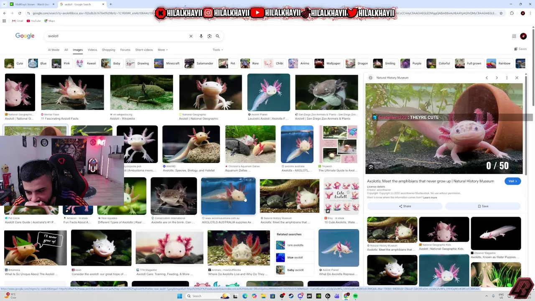Switch to Forums tab
The height and width of the screenshot is (301, 535).
[125, 50]
